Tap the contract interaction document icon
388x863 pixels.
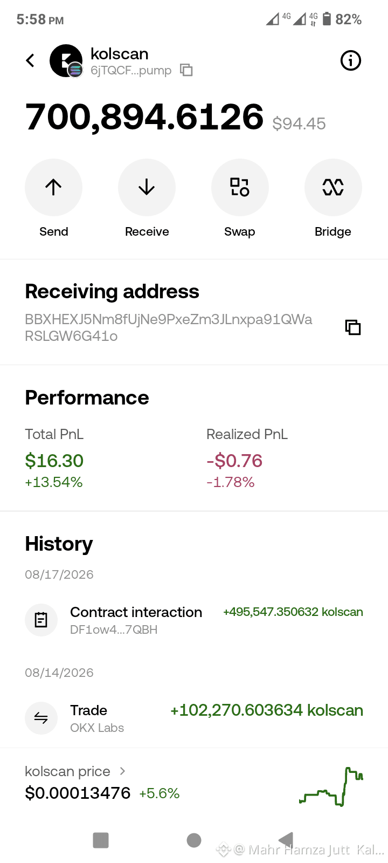point(41,620)
